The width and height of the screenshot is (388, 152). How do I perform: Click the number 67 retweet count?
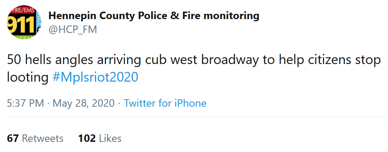[13, 139]
